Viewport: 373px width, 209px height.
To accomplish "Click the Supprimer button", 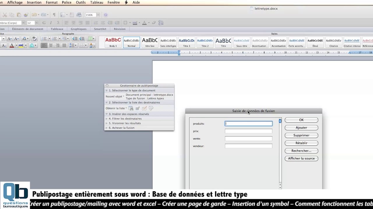I will 301,135.
